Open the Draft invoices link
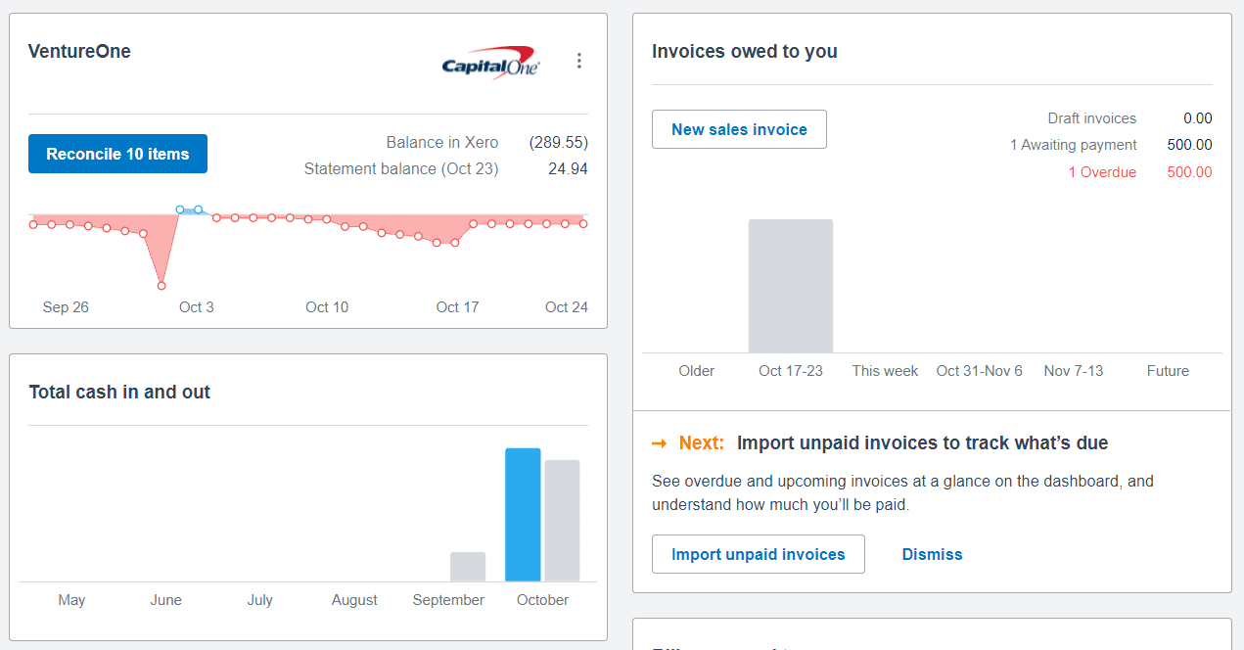This screenshot has width=1244, height=650. (1092, 118)
